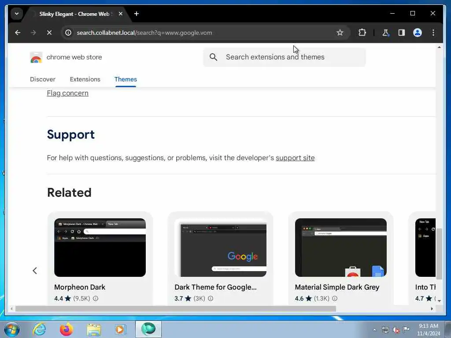Switch to the Discover tab
Image resolution: width=451 pixels, height=338 pixels.
point(43,79)
